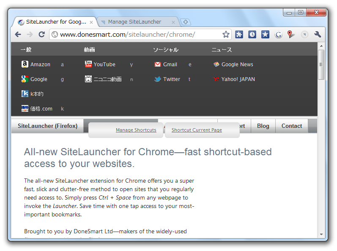Click the scrollbar down arrow
The image size is (337, 251).
point(321,235)
